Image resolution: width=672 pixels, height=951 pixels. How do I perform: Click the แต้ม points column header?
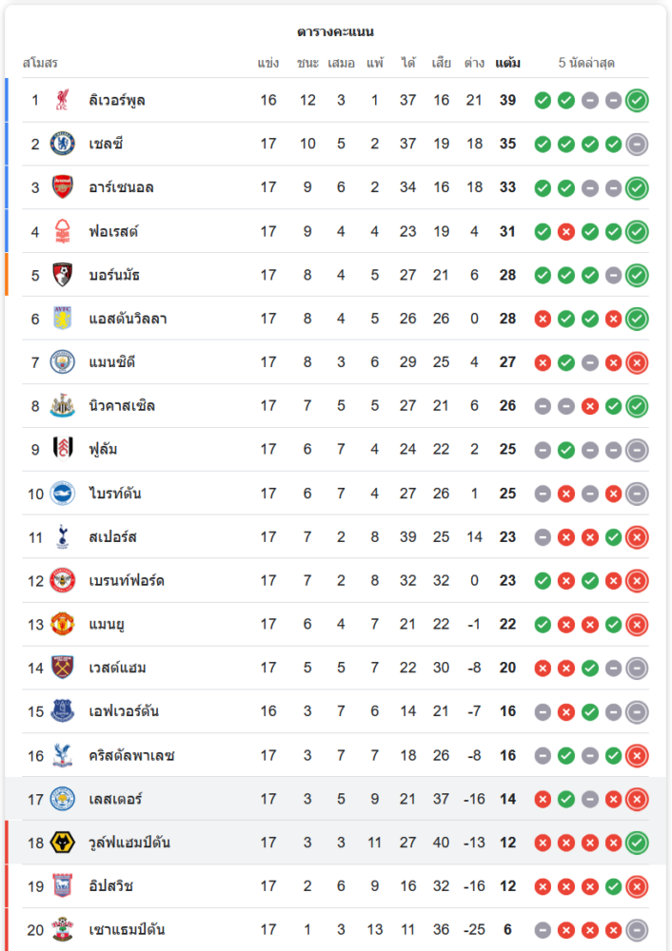point(507,63)
